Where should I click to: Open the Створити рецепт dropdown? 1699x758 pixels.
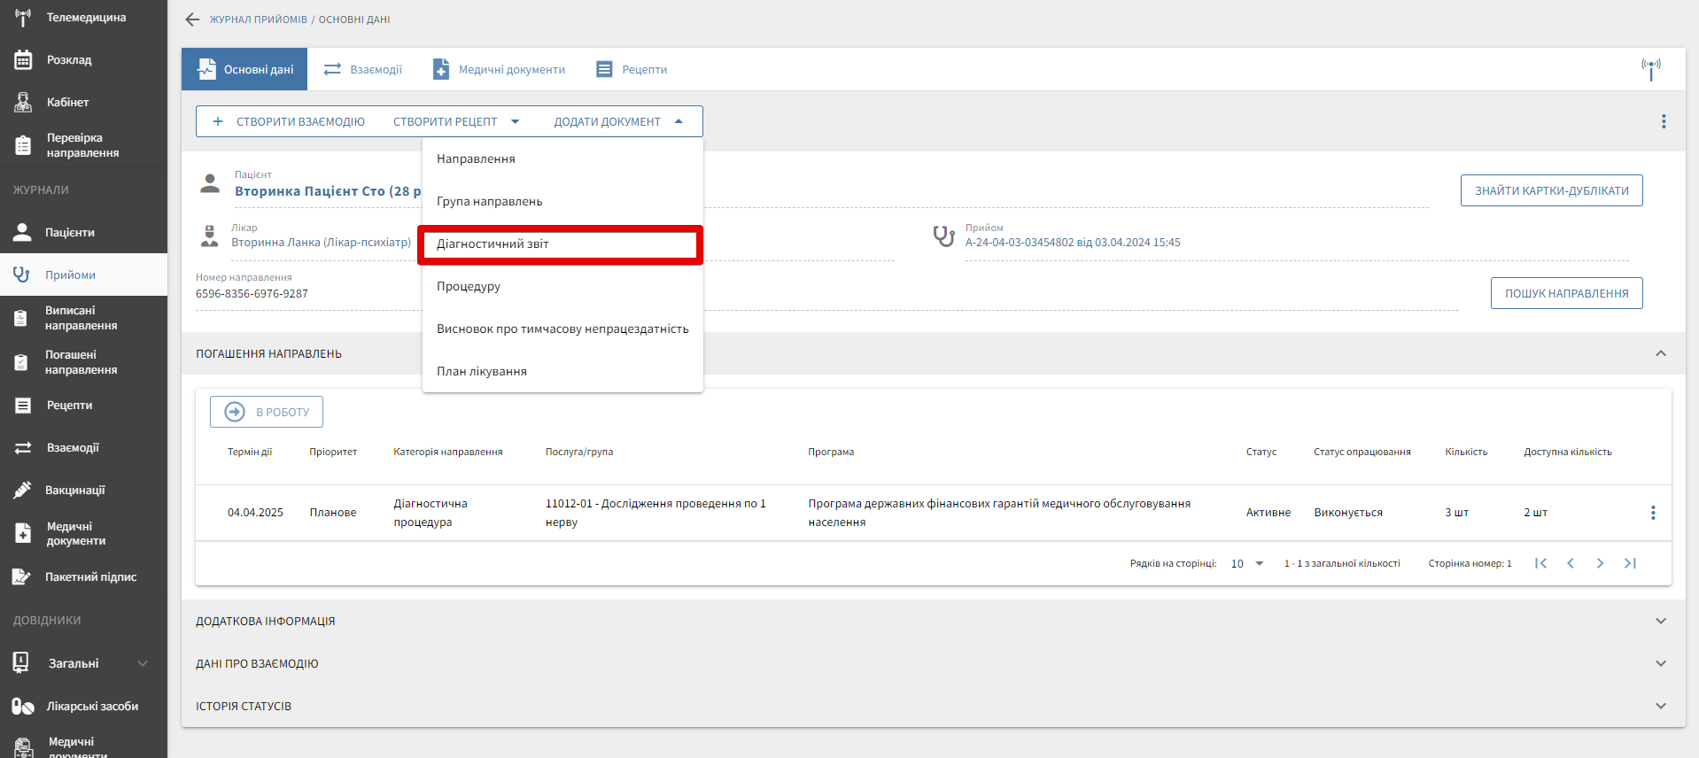tap(456, 121)
